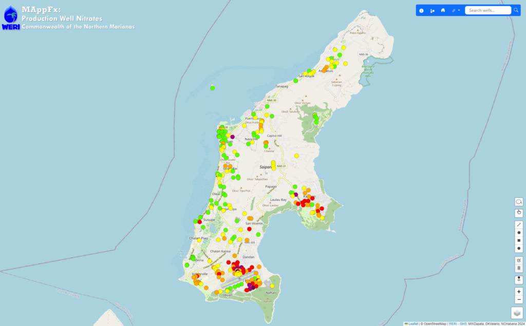Image resolution: width=526 pixels, height=326 pixels.
Task: Expand the map layers control
Action: tap(517, 313)
